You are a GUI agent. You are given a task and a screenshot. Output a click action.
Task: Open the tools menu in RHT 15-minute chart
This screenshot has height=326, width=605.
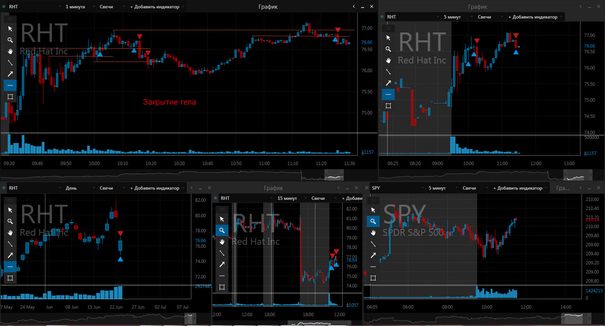click(x=222, y=209)
